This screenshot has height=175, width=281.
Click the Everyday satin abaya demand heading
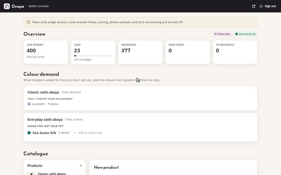45,119
